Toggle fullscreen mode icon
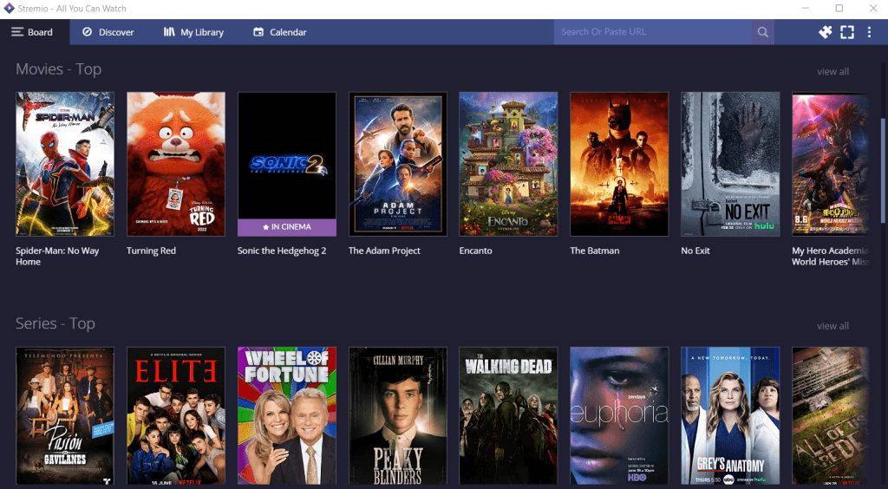Screen dimensions: 888x489 pyautogui.click(x=847, y=32)
